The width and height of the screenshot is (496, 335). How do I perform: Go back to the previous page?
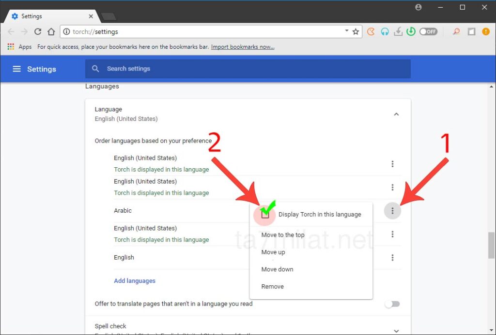coord(11,31)
